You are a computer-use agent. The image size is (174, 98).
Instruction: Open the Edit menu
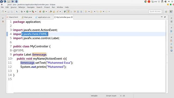coord(7,7)
